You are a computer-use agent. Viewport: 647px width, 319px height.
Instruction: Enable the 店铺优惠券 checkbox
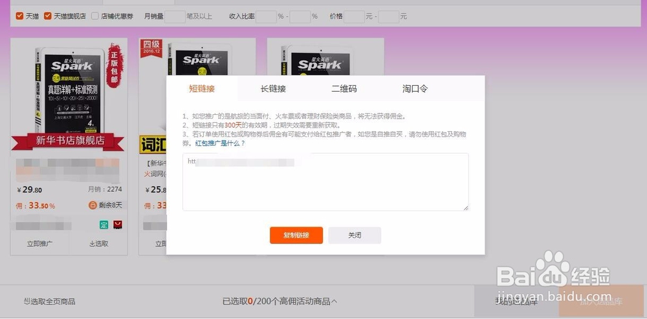(95, 16)
